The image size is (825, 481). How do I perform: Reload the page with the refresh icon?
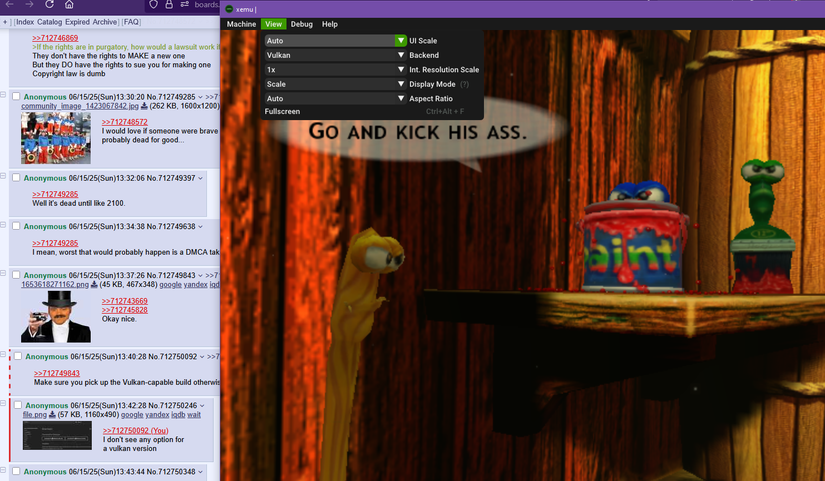[50, 4]
